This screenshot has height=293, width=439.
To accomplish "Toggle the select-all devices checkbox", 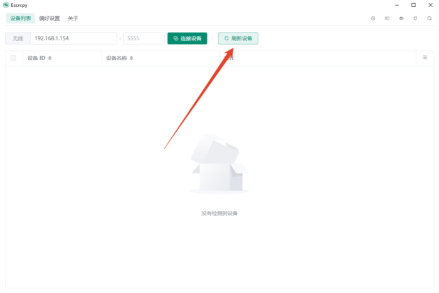I will [13, 58].
